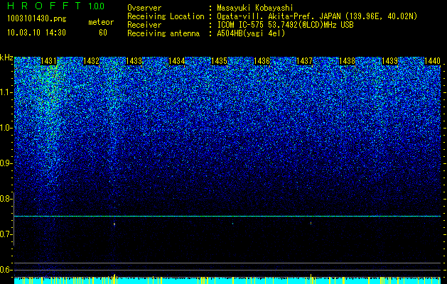The height and width of the screenshot is (284, 447).
Task: Click time marker 1439
Action: 390,61
